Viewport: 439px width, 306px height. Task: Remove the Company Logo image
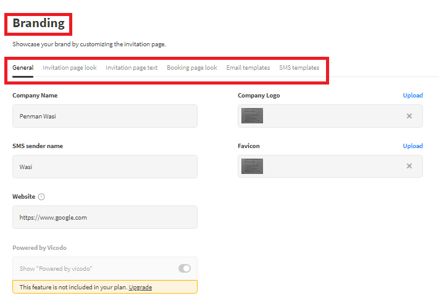[409, 116]
